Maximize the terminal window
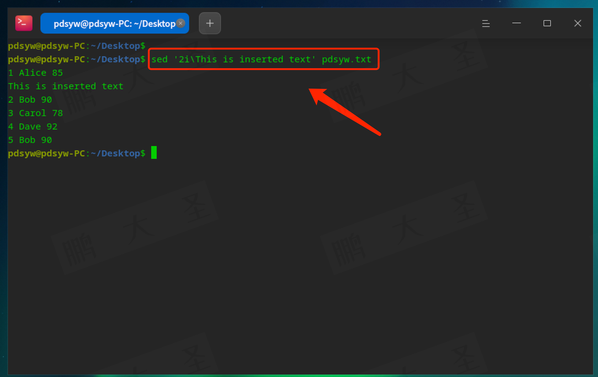The width and height of the screenshot is (598, 377). (547, 23)
